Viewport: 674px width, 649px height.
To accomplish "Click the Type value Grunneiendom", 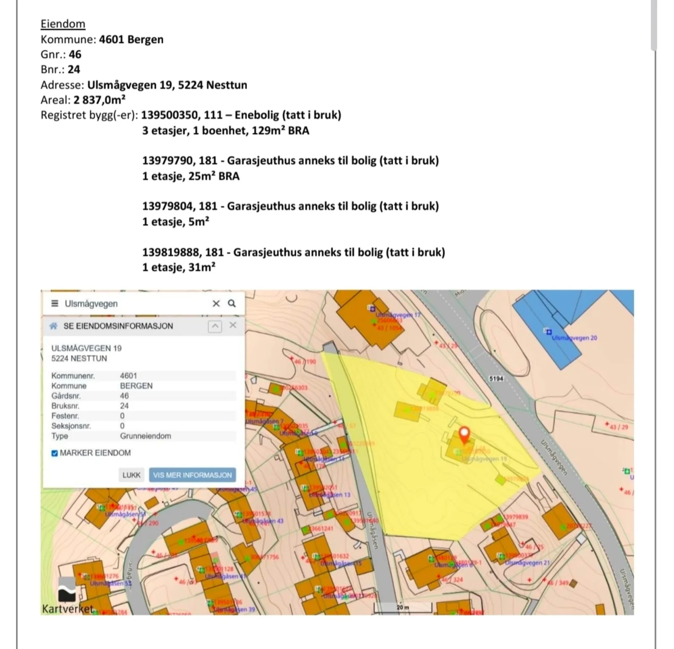I will pos(145,436).
